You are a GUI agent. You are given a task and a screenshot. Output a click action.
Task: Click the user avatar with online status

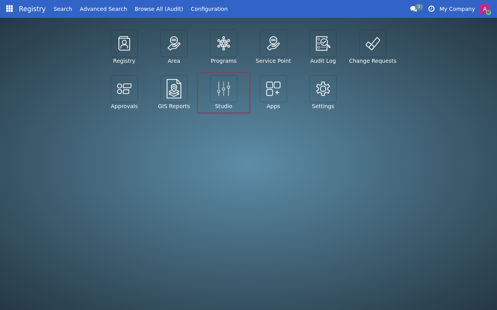[x=485, y=9]
